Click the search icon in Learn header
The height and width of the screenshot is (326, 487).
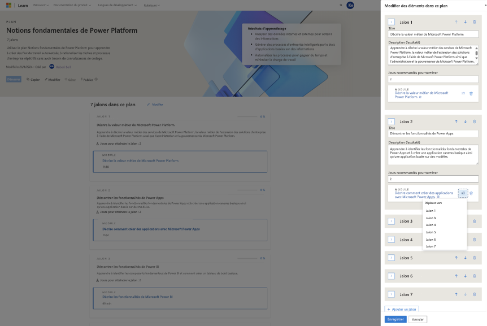coord(341,5)
